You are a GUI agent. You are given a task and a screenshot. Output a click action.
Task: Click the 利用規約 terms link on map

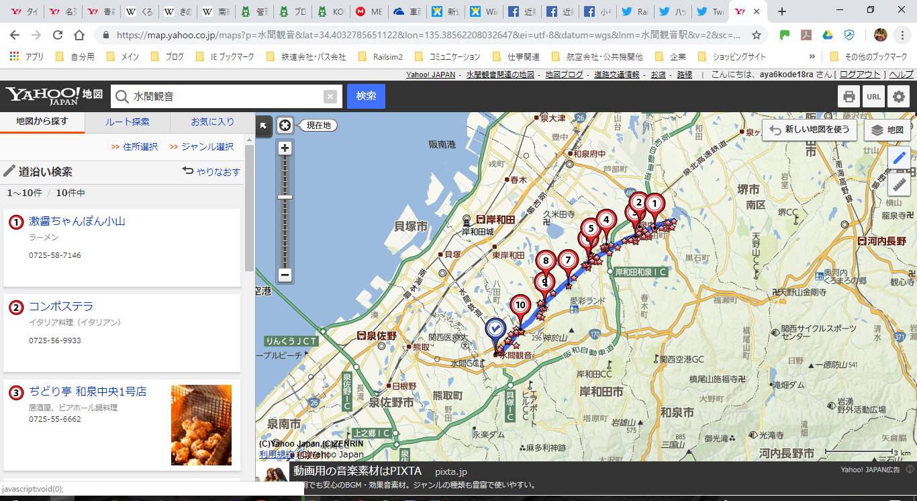tap(275, 455)
